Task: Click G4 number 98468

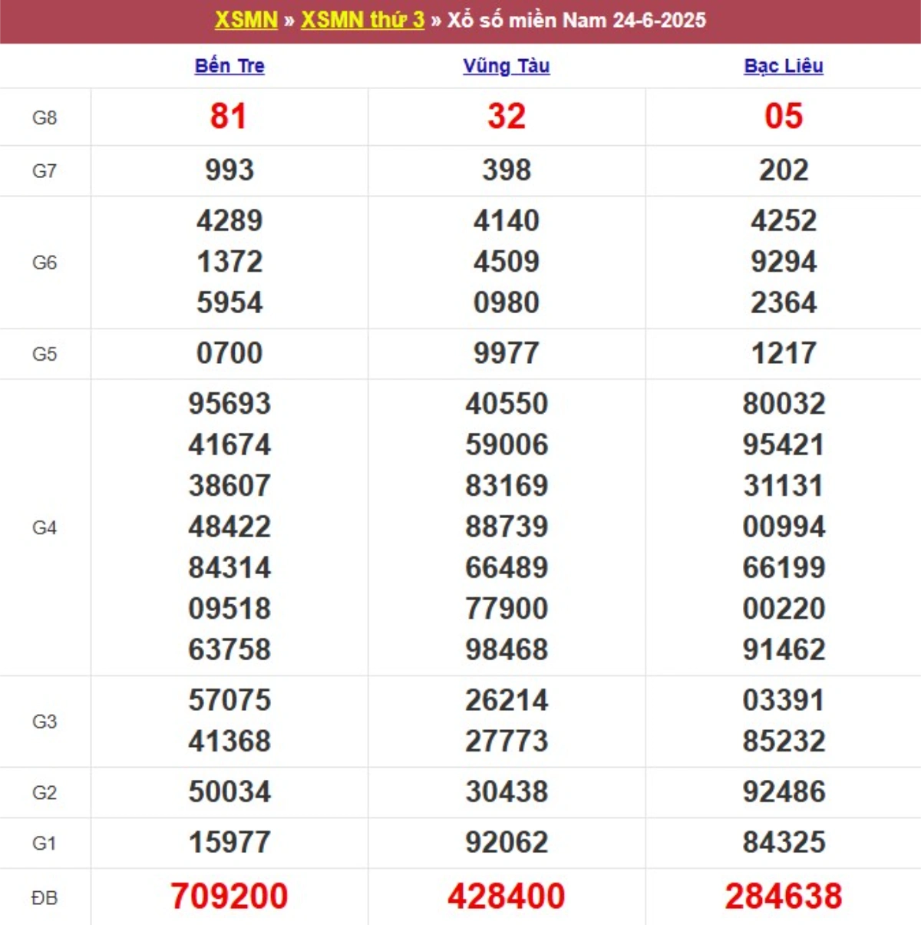Action: (507, 649)
